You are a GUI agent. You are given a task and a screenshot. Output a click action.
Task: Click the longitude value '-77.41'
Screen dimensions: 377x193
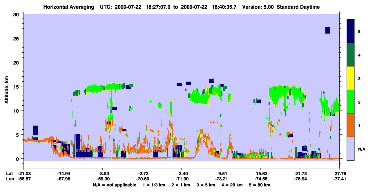tap(339, 179)
